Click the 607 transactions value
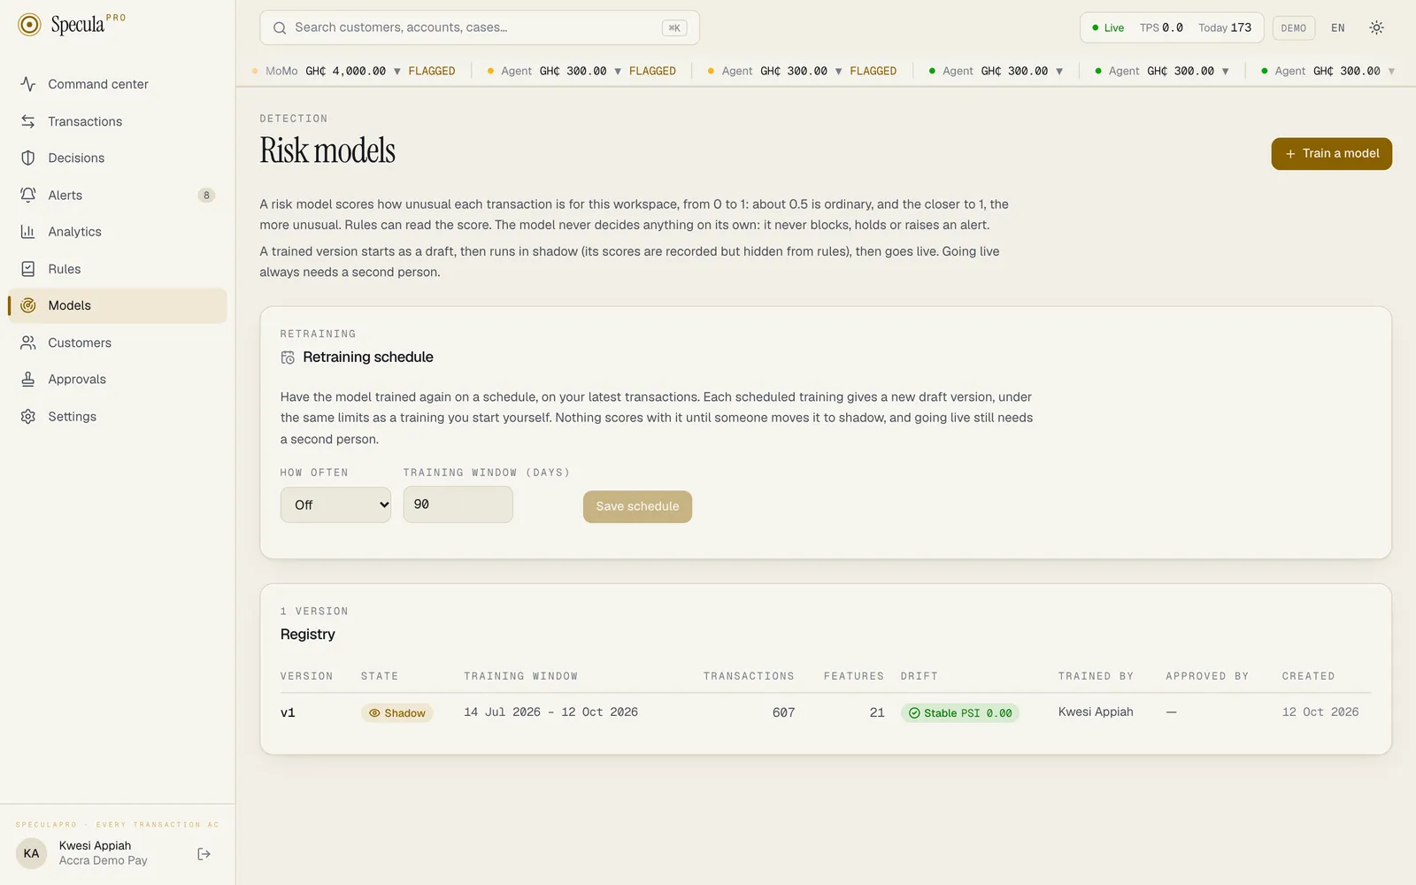 (783, 712)
